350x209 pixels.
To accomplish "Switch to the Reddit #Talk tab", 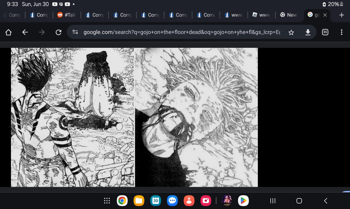I will pyautogui.click(x=67, y=15).
